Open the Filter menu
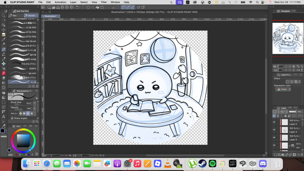This screenshot has height=171, width=304. pyautogui.click(x=104, y=2)
